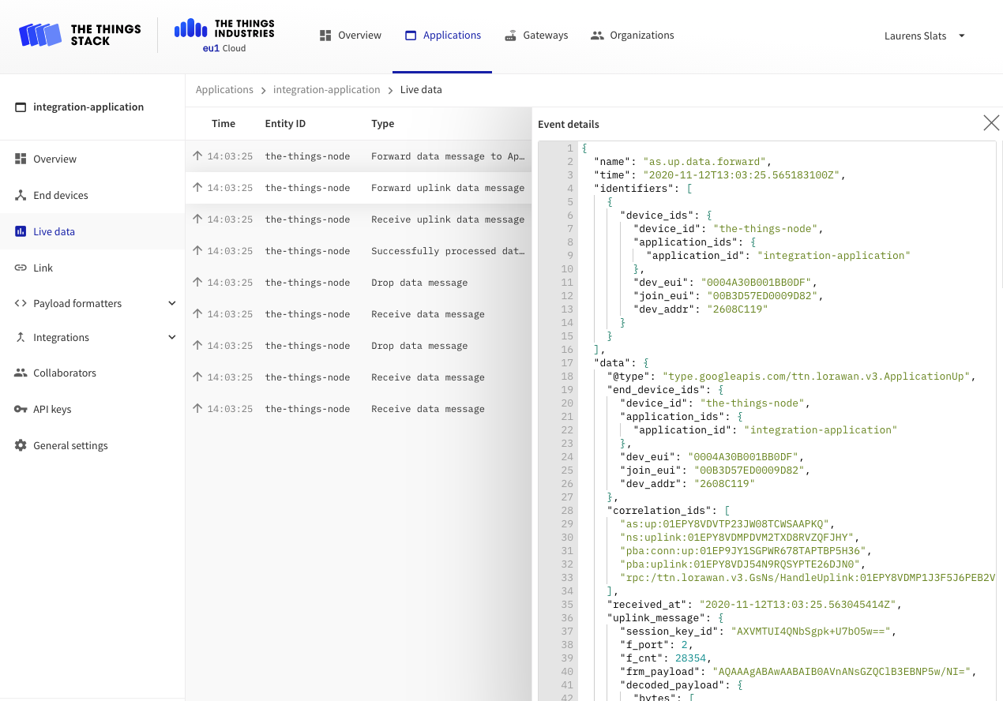Viewport: 1003px width, 701px height.
Task: Go to Applications in the breadcrumb
Action: point(224,90)
